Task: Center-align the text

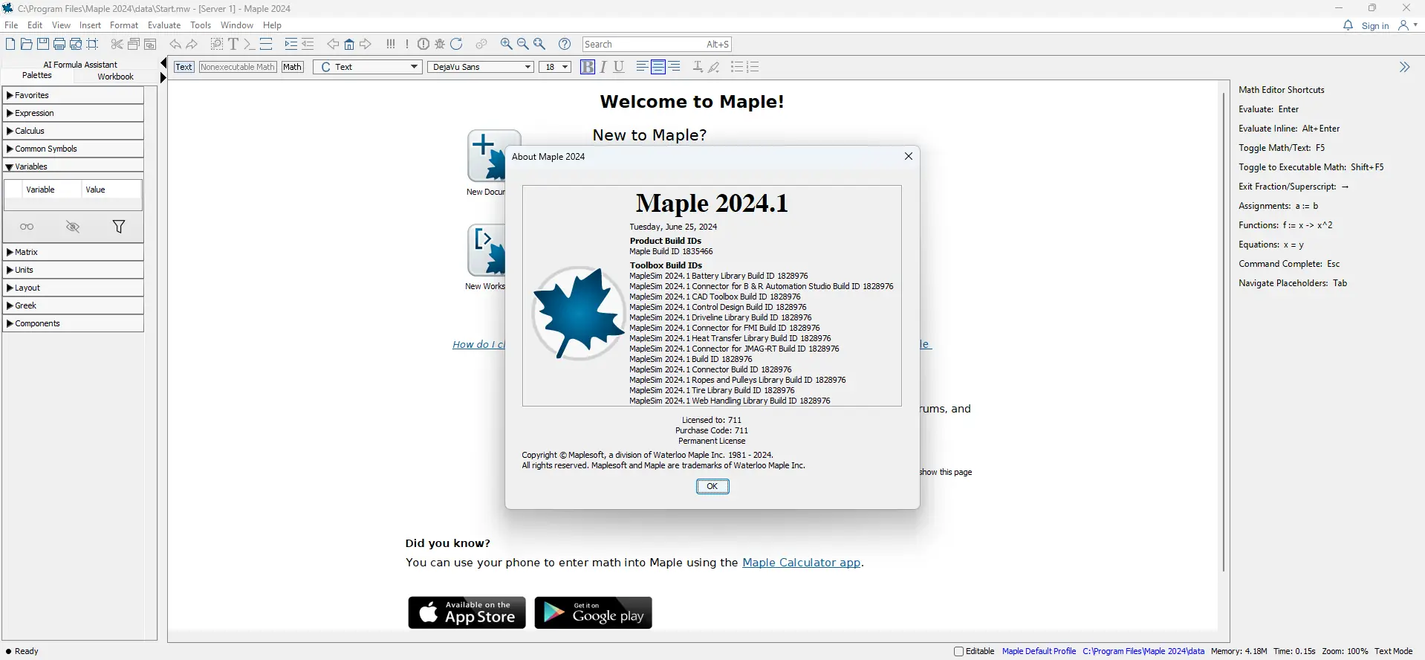Action: (658, 67)
